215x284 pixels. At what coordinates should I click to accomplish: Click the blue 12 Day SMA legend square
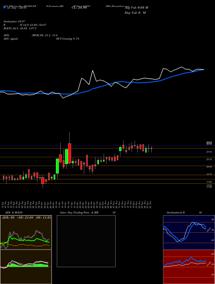(x=5, y=7)
